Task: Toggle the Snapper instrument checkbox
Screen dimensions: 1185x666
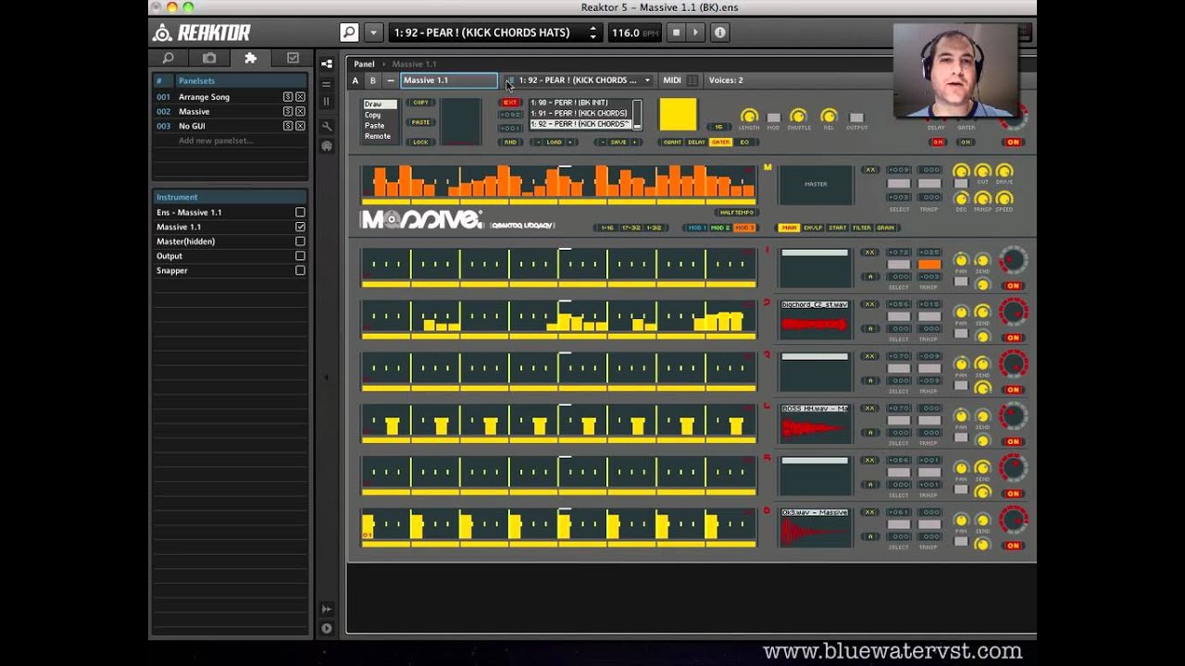Action: (x=300, y=271)
